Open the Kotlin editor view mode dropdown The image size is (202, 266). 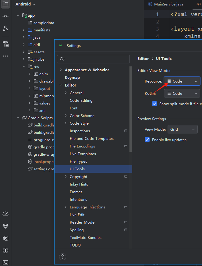(x=182, y=93)
